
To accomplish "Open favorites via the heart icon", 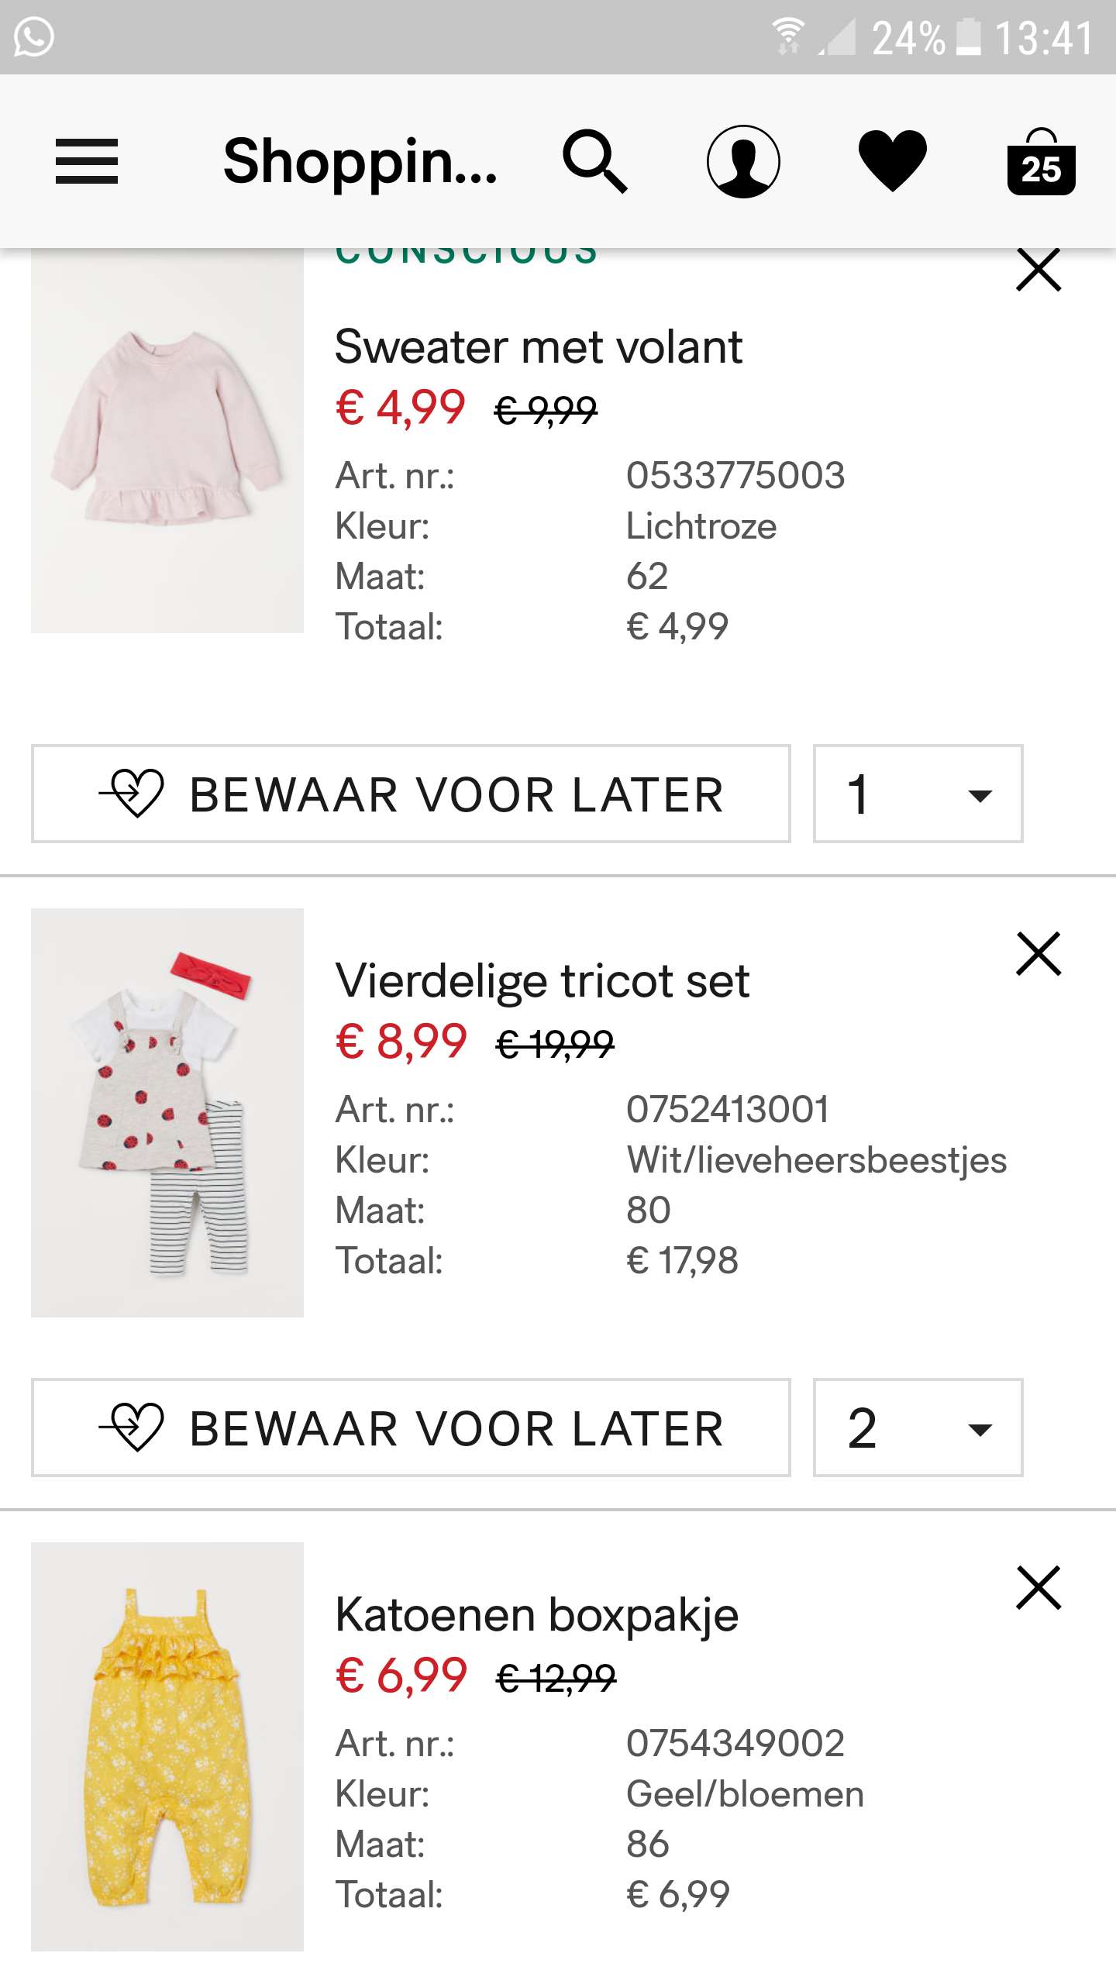I will click(892, 161).
